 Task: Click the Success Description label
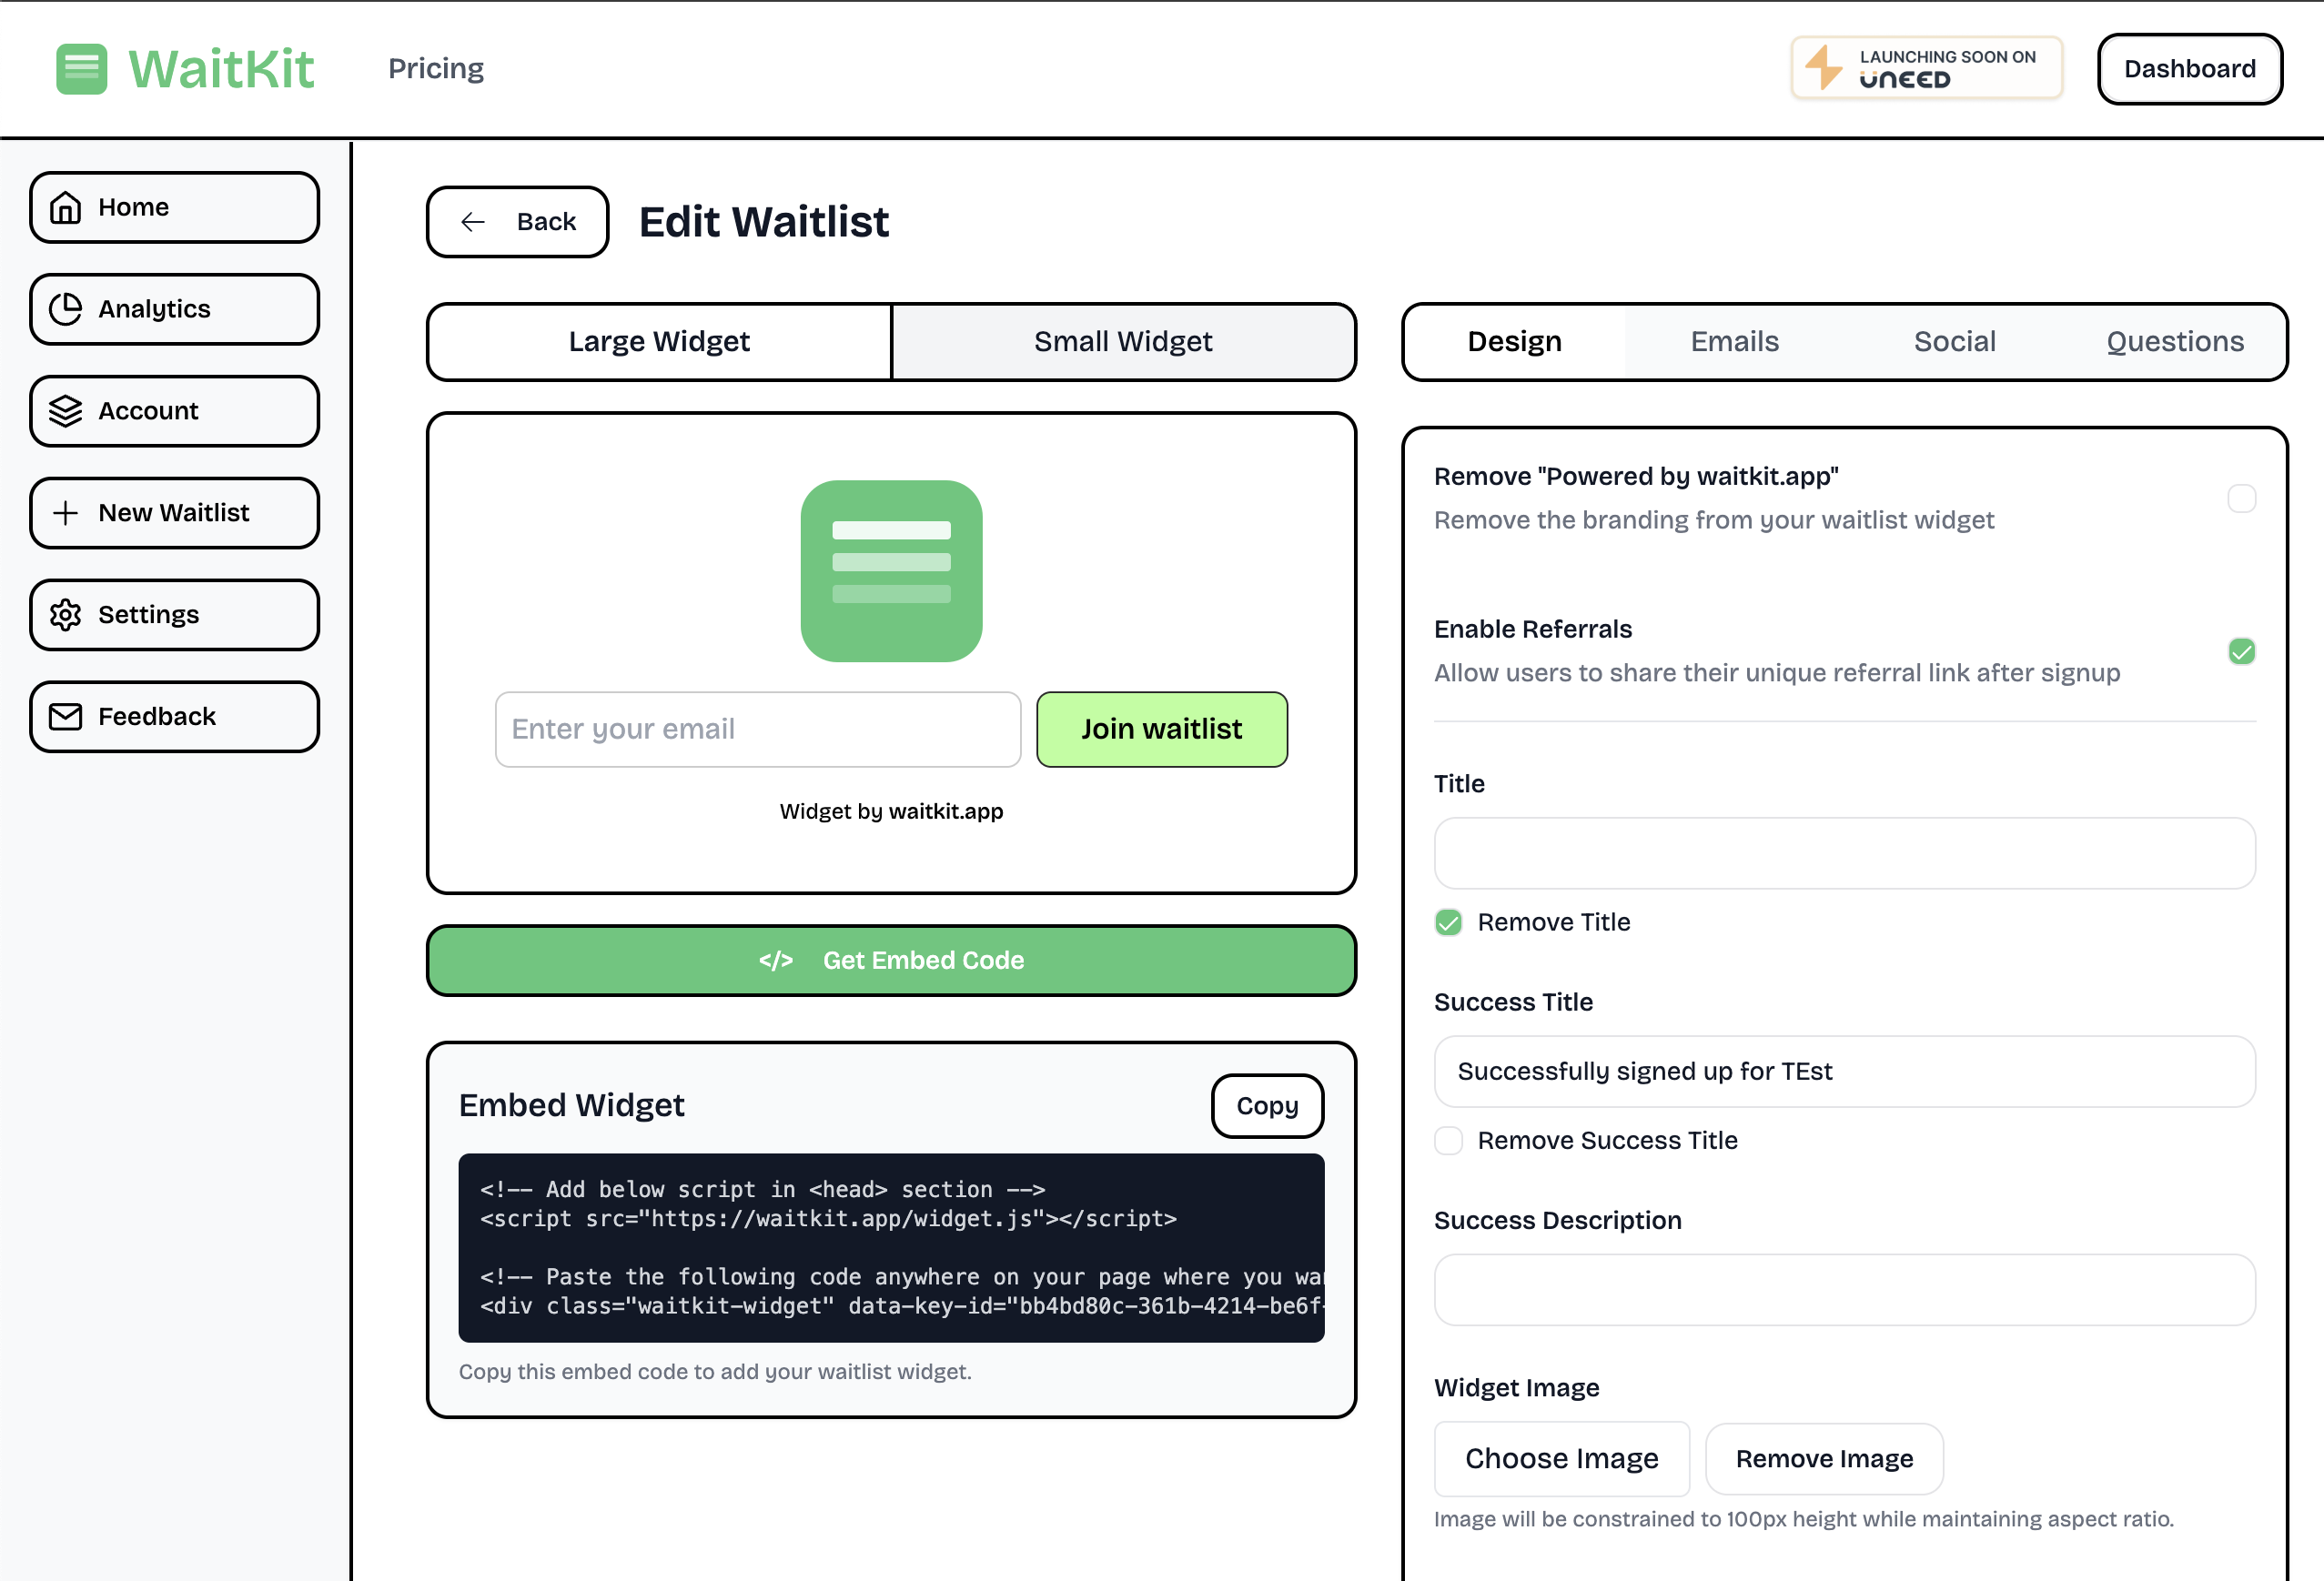coord(1557,1221)
